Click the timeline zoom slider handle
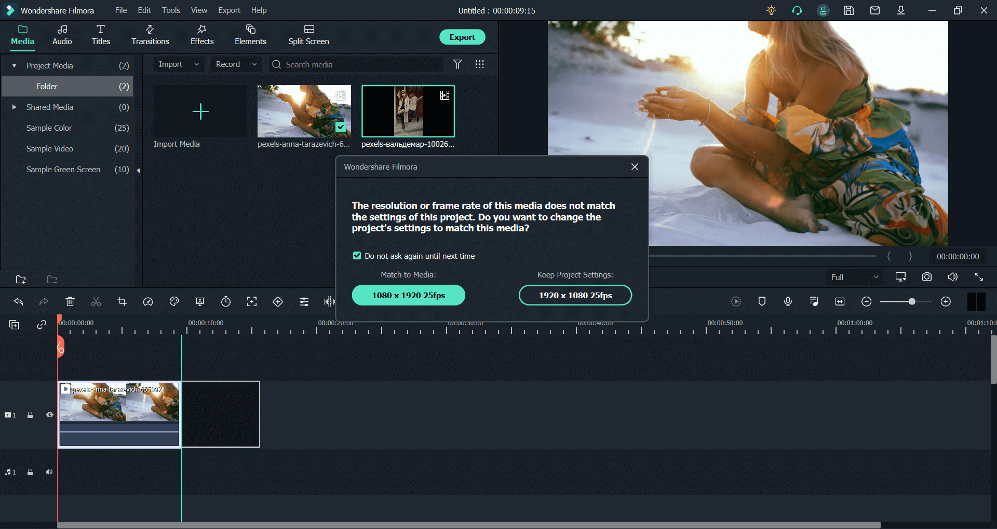 pos(912,301)
